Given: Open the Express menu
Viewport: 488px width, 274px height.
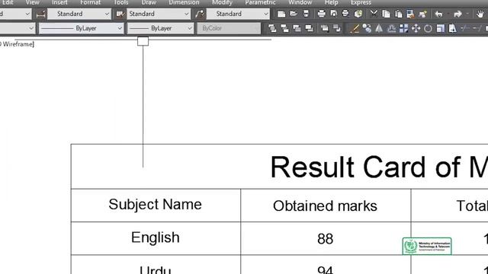Looking at the screenshot, I should (x=361, y=2).
